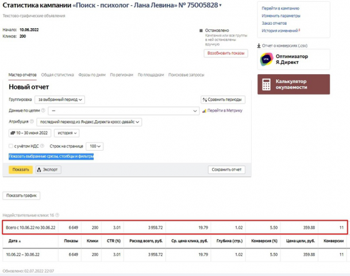Click the Всего с 10.06.22 по 30.06.22 cell
The width and height of the screenshot is (350, 276).
coord(30,228)
